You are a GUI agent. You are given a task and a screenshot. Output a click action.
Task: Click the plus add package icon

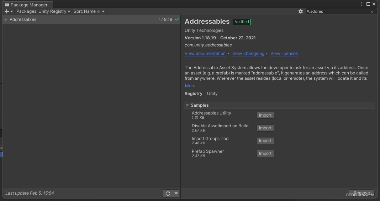click(7, 11)
